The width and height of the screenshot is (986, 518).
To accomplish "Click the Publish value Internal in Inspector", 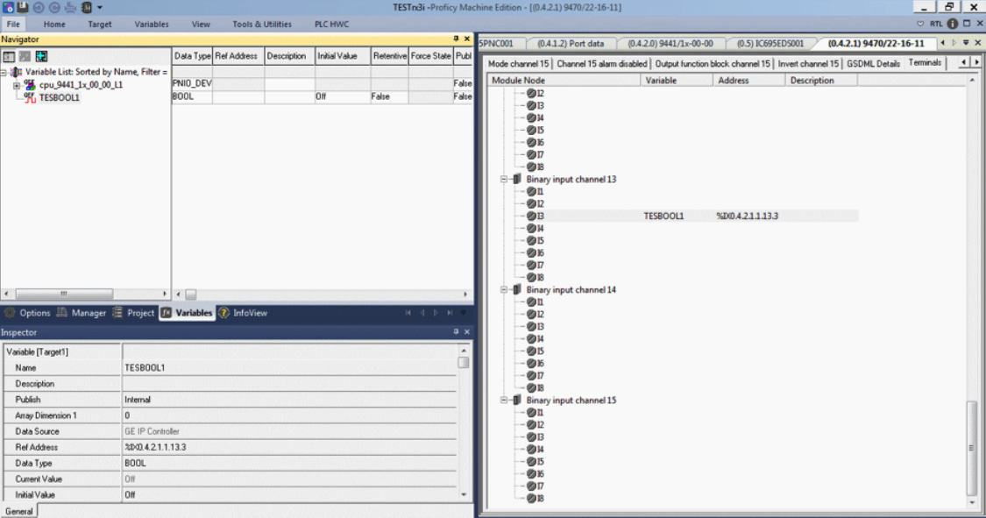I will tap(289, 400).
